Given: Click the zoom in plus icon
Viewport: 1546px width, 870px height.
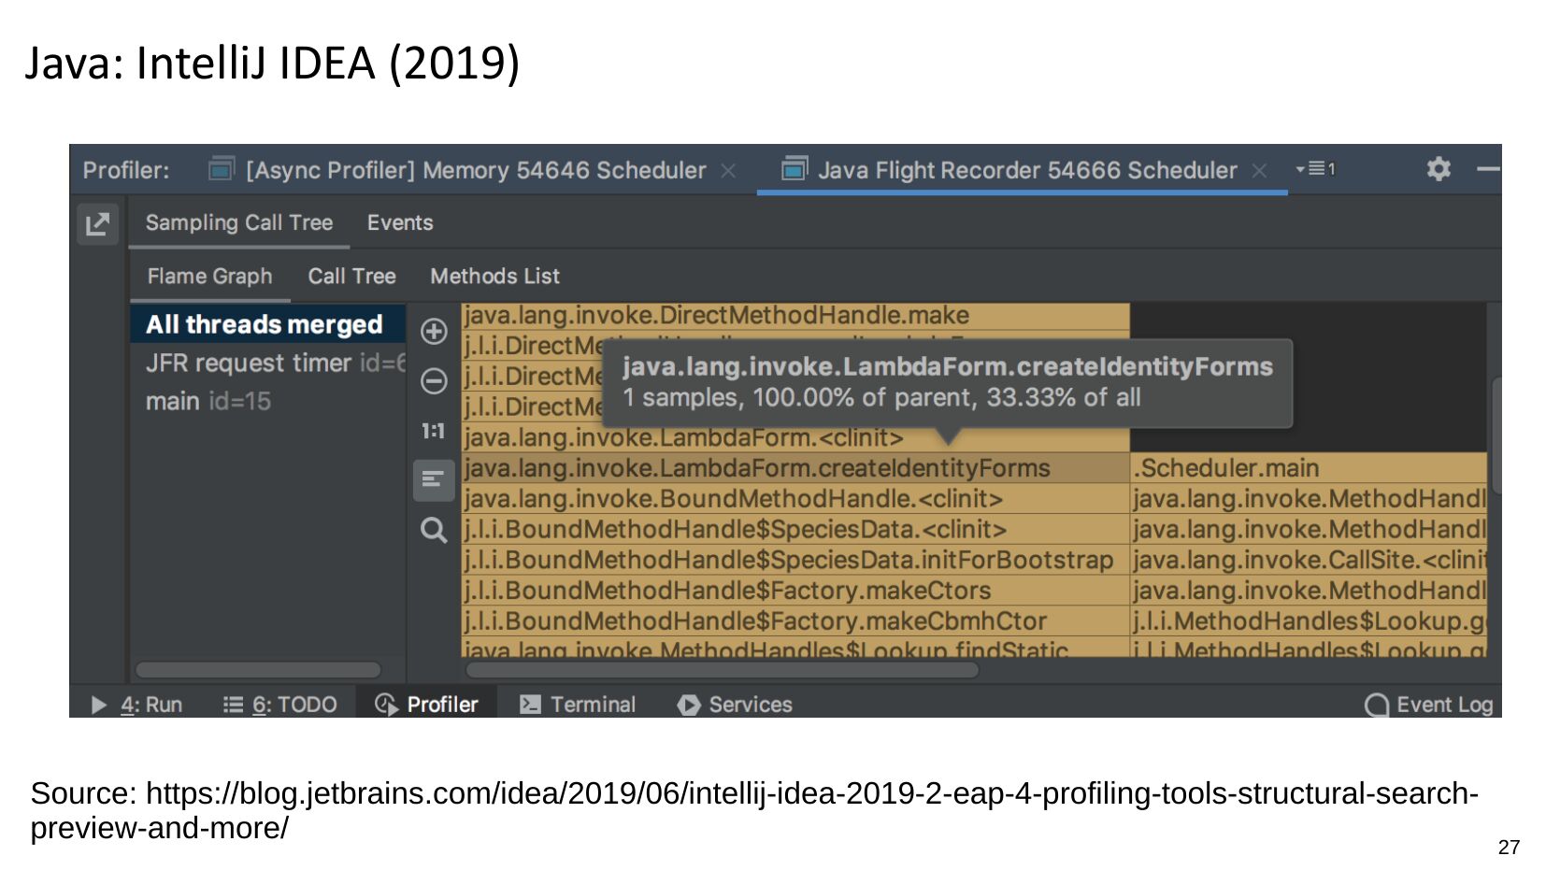Looking at the screenshot, I should click(434, 332).
